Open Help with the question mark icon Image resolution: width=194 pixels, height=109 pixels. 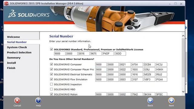point(38,101)
